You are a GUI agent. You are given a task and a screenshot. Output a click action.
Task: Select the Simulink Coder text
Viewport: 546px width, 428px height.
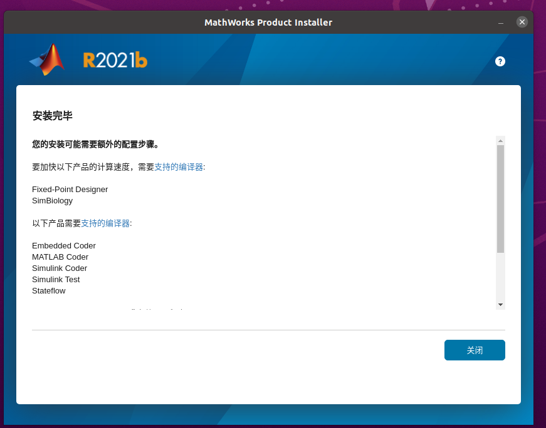pyautogui.click(x=60, y=268)
